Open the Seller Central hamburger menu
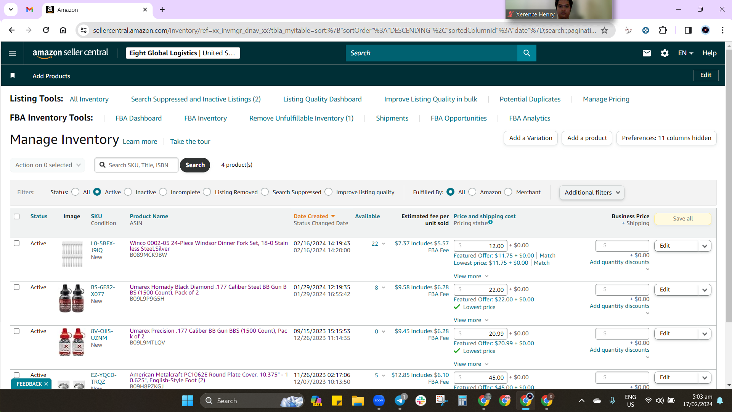This screenshot has width=732, height=412. [12, 53]
